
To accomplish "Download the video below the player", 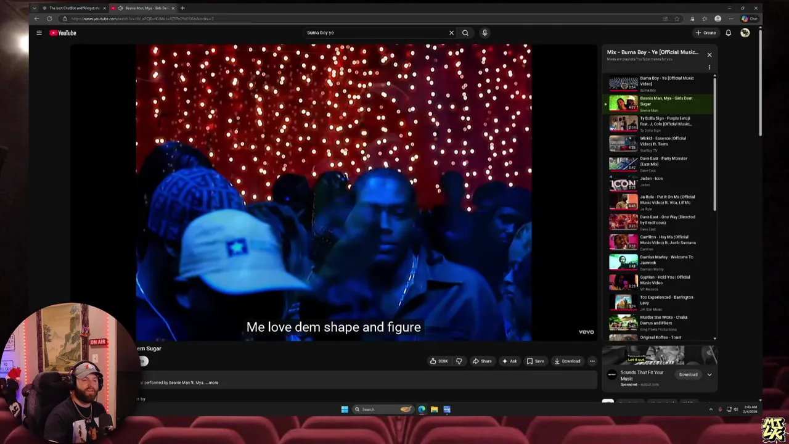I will pos(567,361).
